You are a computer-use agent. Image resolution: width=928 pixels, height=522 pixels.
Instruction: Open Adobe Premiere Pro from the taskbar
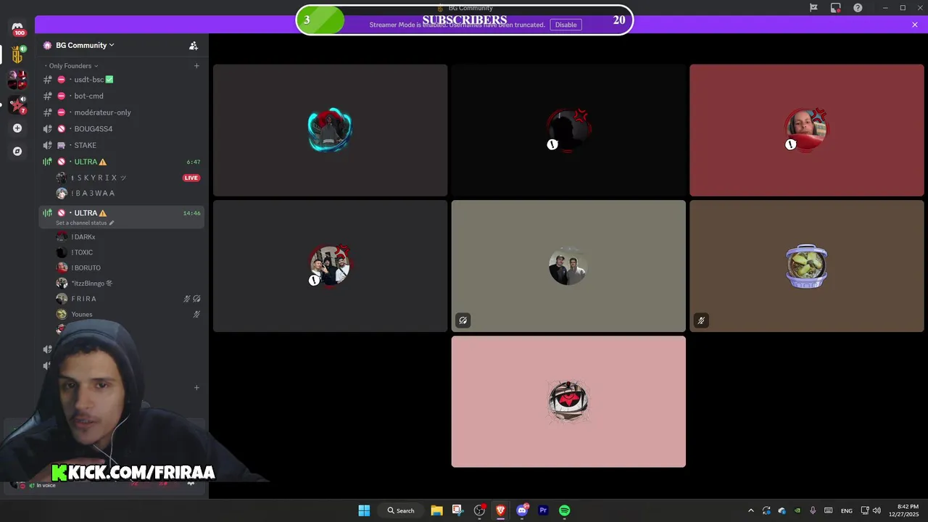pos(543,510)
